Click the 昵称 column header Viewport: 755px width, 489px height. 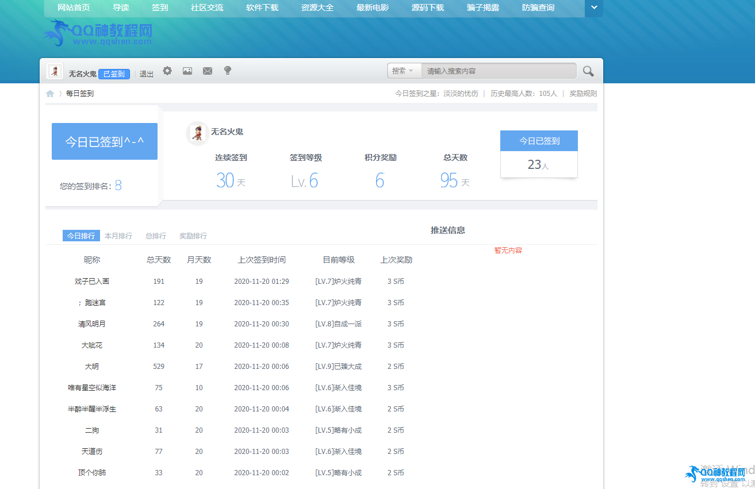92,260
